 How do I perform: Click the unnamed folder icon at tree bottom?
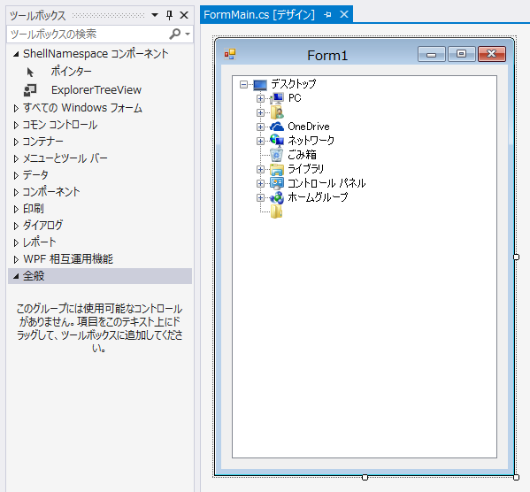click(x=276, y=211)
